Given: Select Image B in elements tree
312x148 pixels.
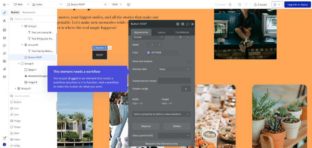Looking at the screenshot, I should click(x=33, y=82).
